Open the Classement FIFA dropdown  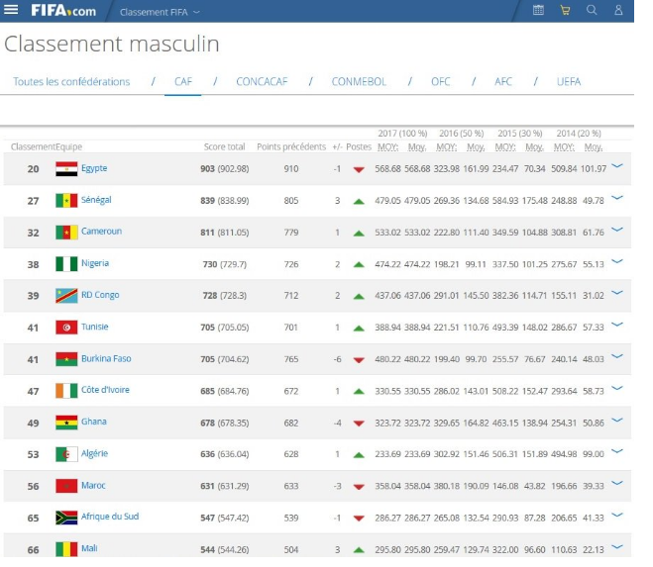(160, 12)
